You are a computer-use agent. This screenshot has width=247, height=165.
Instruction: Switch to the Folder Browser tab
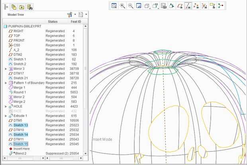pos(22,7)
